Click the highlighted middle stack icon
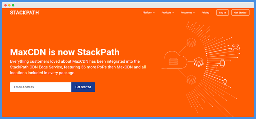 [x=199, y=61]
